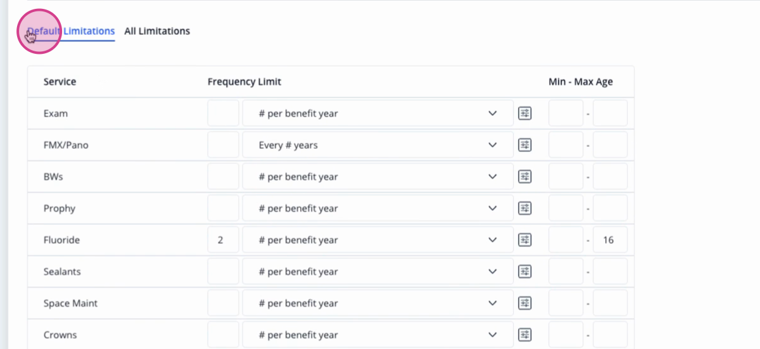Open the Crowns frequency period dropdown
The height and width of the screenshot is (349, 760).
tap(378, 335)
